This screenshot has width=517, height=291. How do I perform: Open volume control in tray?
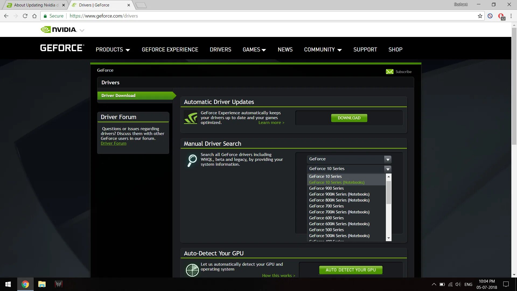click(x=458, y=284)
